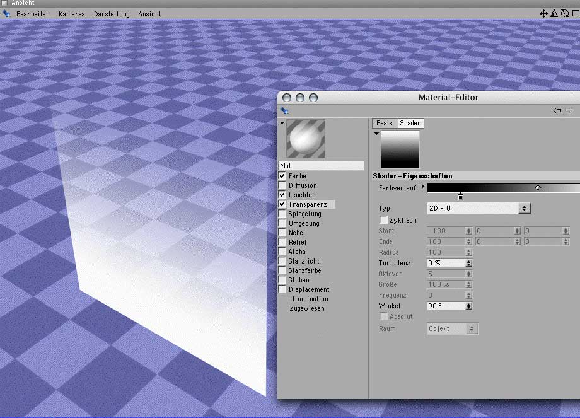Viewport: 580px width, 418px height.
Task: Click the Turbulenz stepper arrows
Action: click(469, 263)
